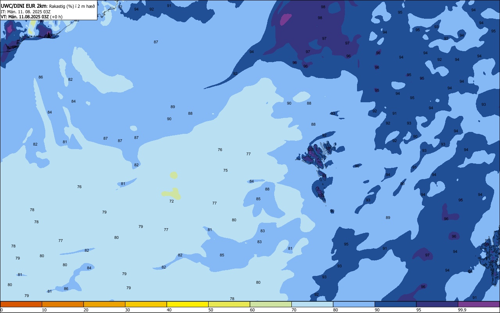Click the '10' tick label on legend

tap(44, 310)
